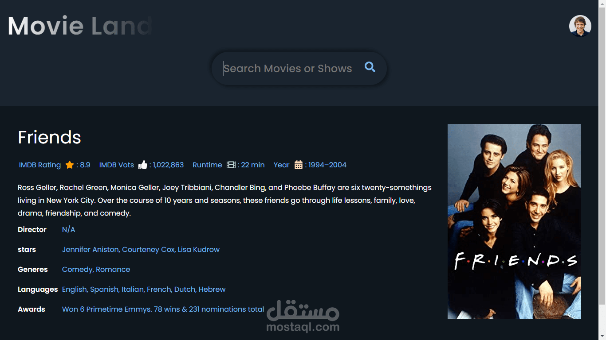Image resolution: width=606 pixels, height=340 pixels.
Task: Select the 1994–2004 year range
Action: [x=327, y=165]
